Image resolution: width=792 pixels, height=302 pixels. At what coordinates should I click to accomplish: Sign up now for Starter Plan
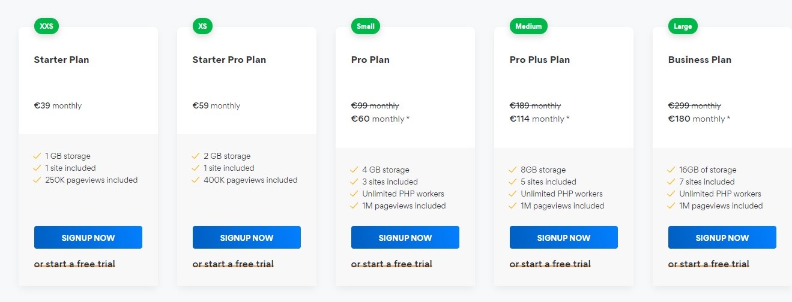pyautogui.click(x=88, y=237)
